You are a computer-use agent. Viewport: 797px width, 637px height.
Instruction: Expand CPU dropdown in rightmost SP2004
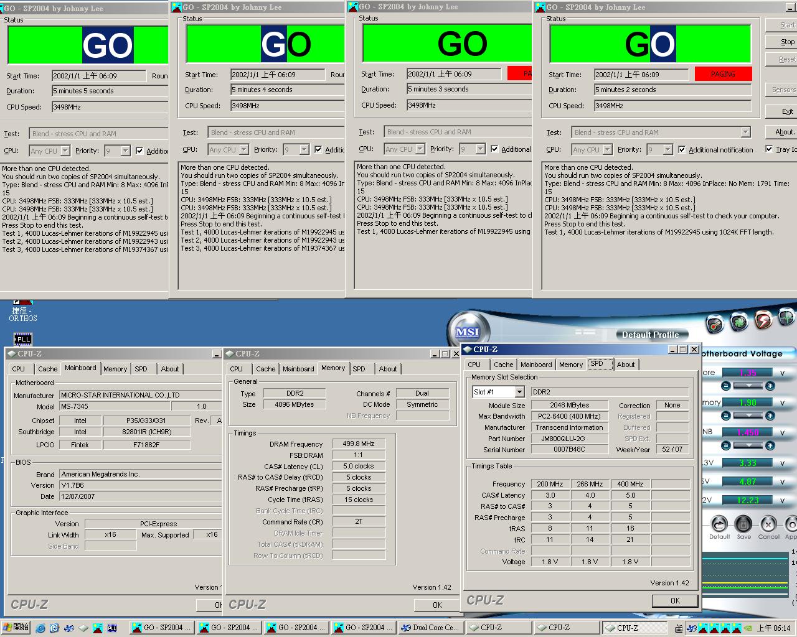606,149
